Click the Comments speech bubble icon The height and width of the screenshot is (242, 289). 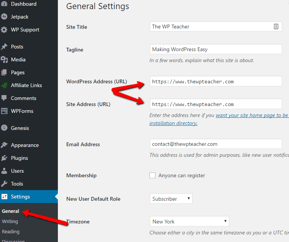click(x=5, y=98)
